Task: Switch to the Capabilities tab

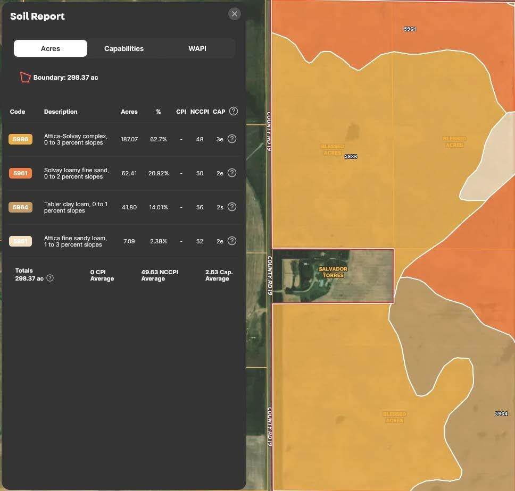Action: [124, 48]
